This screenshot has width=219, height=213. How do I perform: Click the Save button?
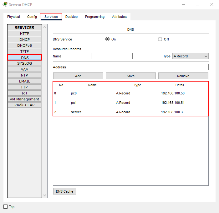[130, 76]
